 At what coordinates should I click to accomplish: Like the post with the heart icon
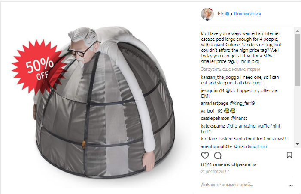click(205, 155)
